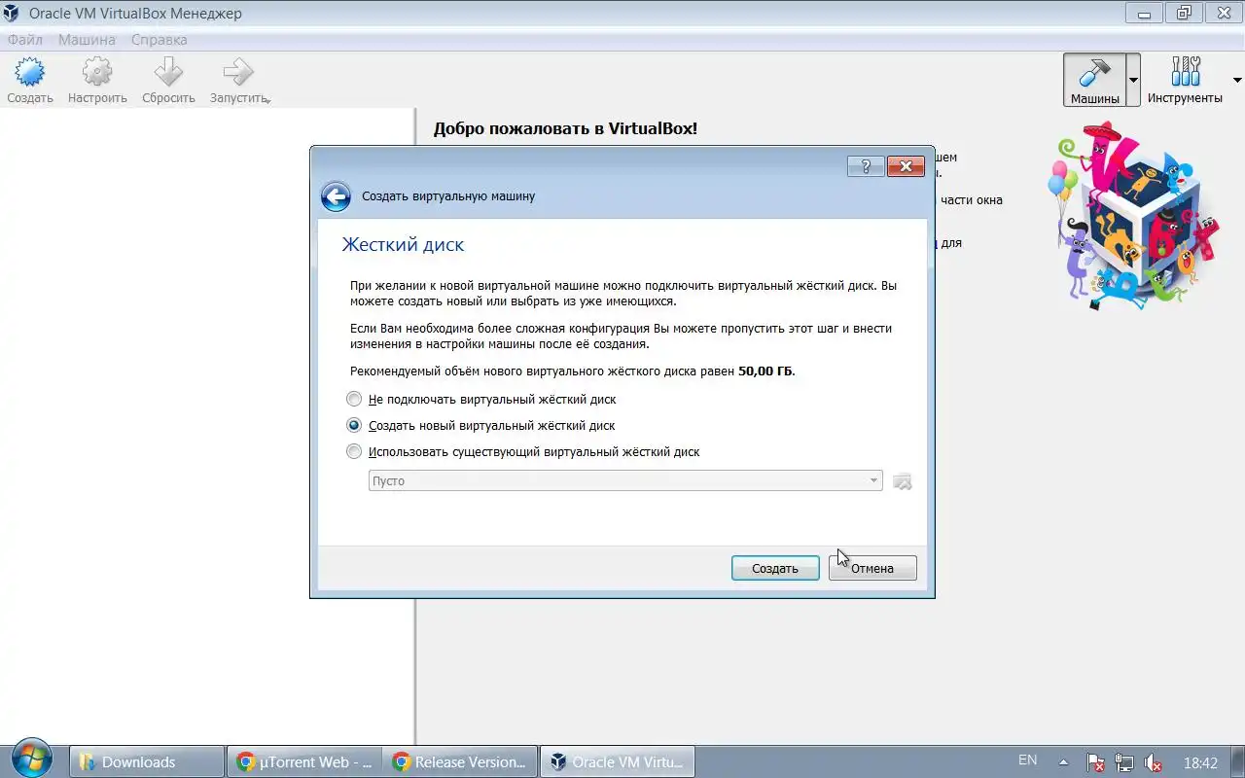Click the network tray icon
1245x778 pixels.
pos(1124,762)
